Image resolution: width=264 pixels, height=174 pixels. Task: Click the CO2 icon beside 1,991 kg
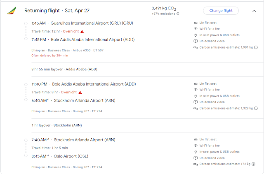click(195, 48)
